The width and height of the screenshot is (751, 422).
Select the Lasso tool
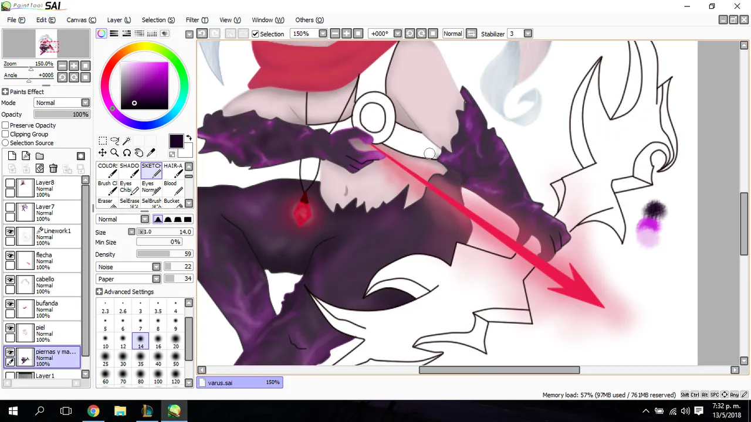click(115, 141)
